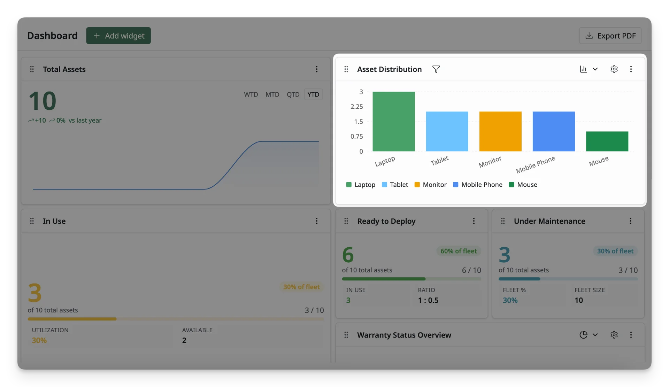Switch Total Assets to MTD
This screenshot has height=387, width=669.
(x=272, y=94)
